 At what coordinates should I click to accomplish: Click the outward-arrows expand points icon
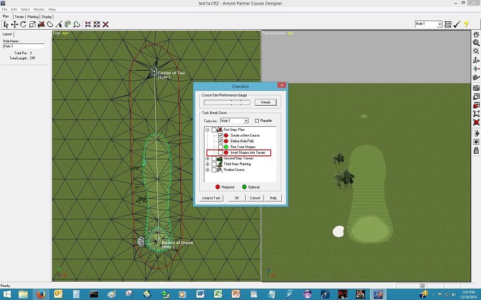coord(97,25)
